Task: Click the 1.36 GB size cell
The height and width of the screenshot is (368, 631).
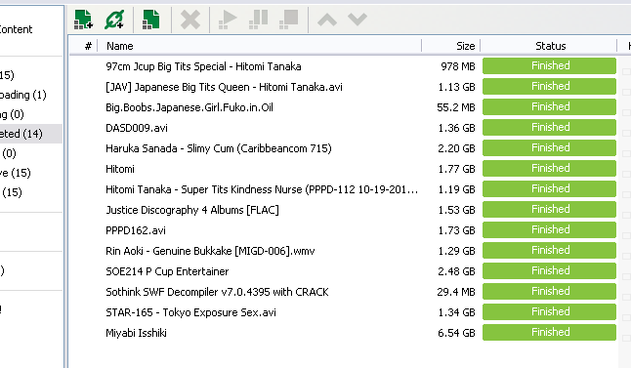Action: (456, 128)
